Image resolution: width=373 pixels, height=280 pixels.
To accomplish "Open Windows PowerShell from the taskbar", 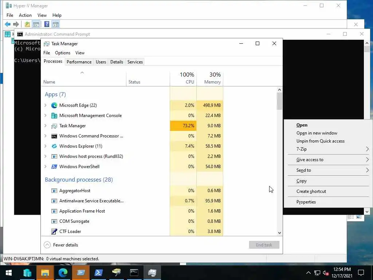I will pos(98,273).
